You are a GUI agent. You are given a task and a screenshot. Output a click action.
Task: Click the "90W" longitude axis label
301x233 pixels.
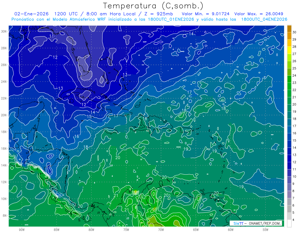22,230
